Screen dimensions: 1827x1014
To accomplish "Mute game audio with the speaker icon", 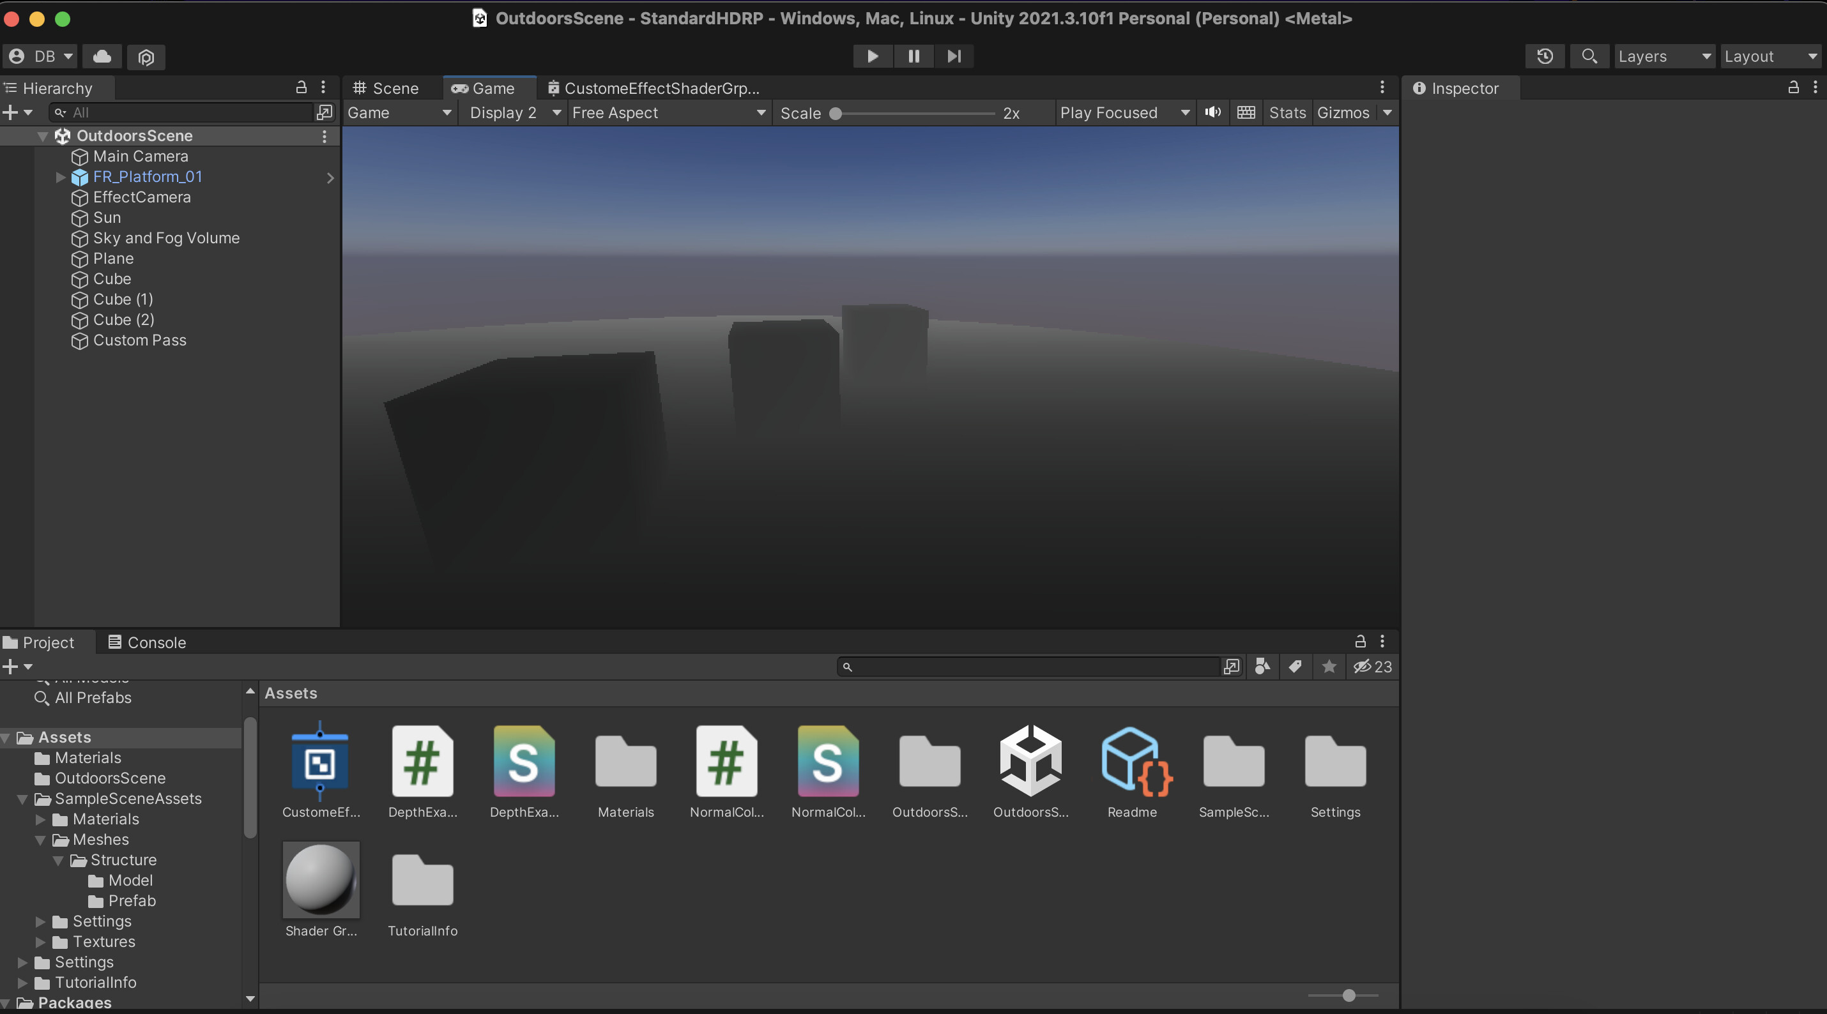I will (1213, 113).
